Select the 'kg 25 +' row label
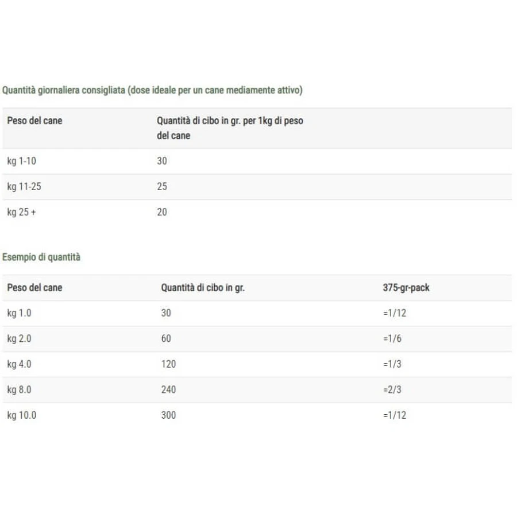This screenshot has height=517, width=517. pyautogui.click(x=21, y=212)
